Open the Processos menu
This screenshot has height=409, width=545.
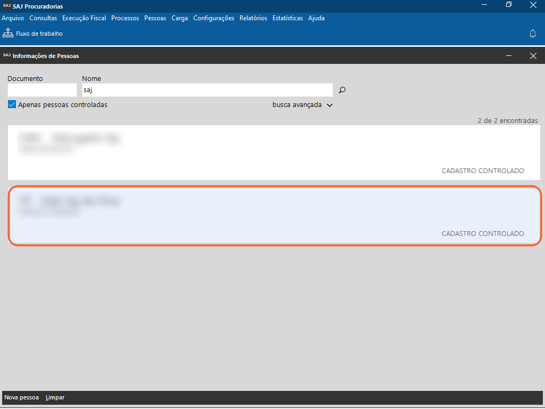point(125,18)
